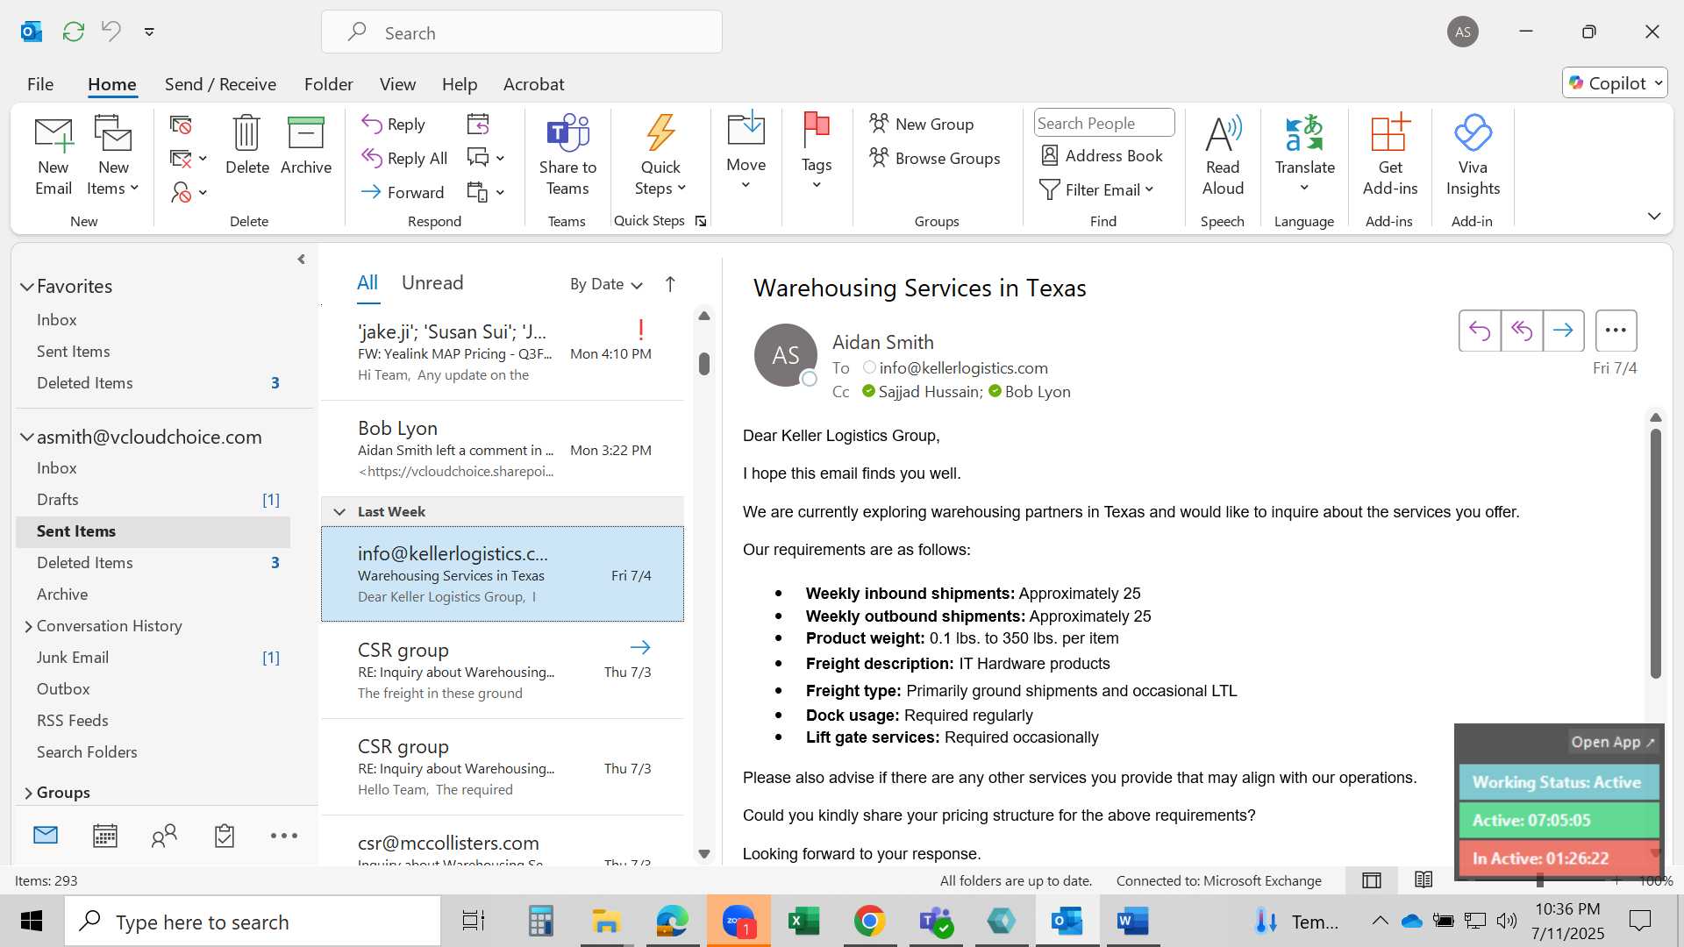The width and height of the screenshot is (1684, 947).
Task: Open Filter Email dropdown
Action: [x=1096, y=189]
